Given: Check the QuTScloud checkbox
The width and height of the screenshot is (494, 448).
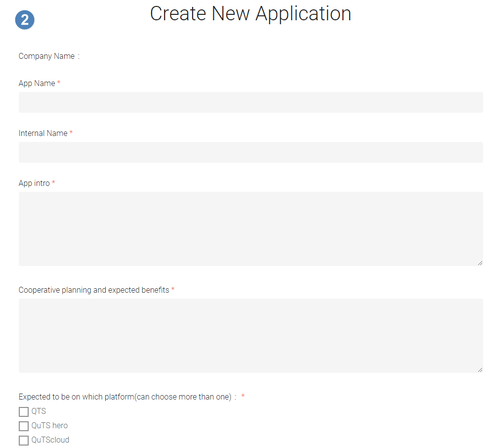Looking at the screenshot, I should click(x=24, y=441).
